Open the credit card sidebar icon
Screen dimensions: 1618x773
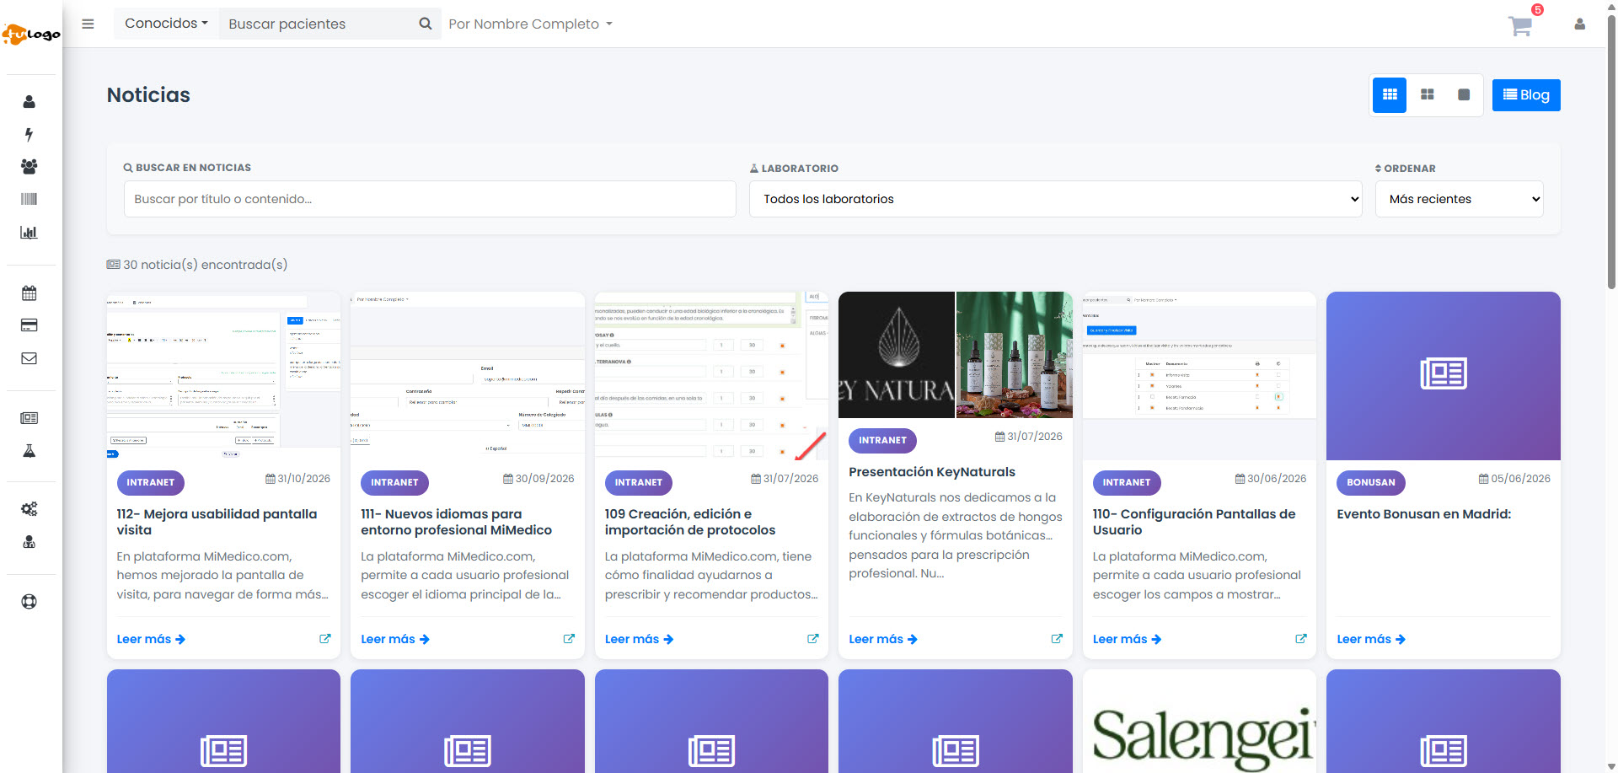tap(29, 325)
